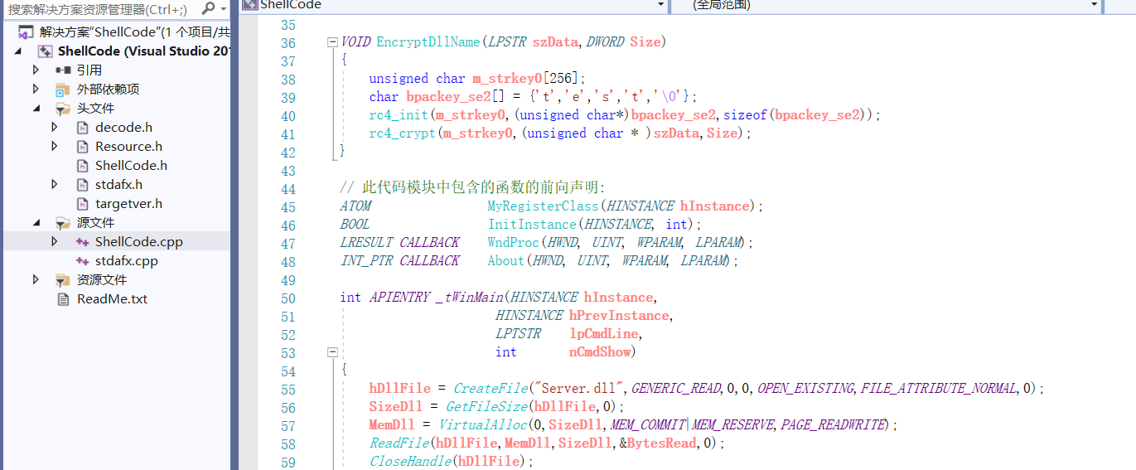Select the 外部依赖项 tree item
The width and height of the screenshot is (1136, 470).
click(109, 90)
